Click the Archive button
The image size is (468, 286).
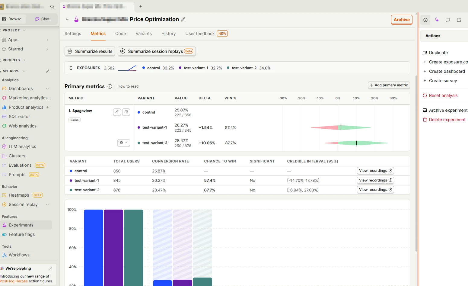pyautogui.click(x=402, y=19)
